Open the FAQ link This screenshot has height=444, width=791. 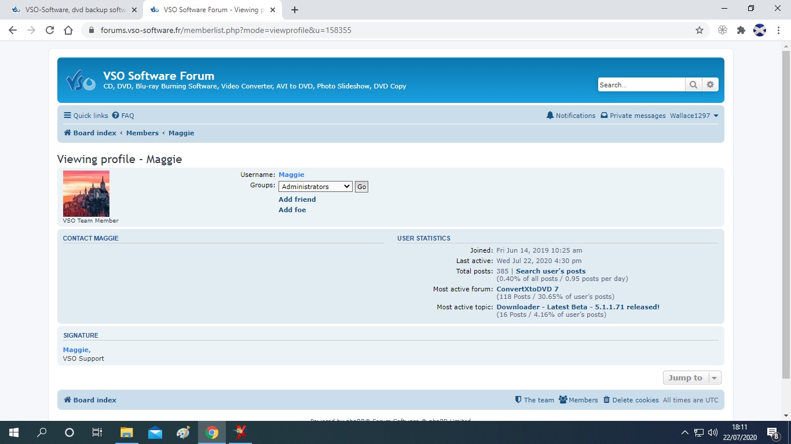click(x=123, y=116)
